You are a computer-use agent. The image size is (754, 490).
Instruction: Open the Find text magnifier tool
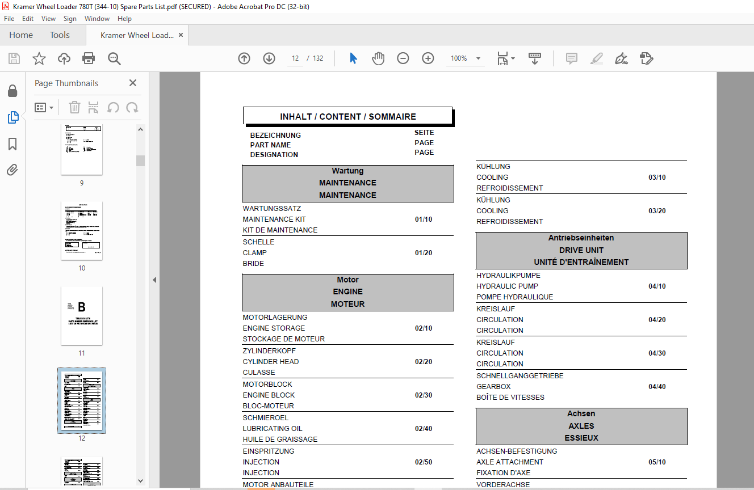(x=114, y=58)
